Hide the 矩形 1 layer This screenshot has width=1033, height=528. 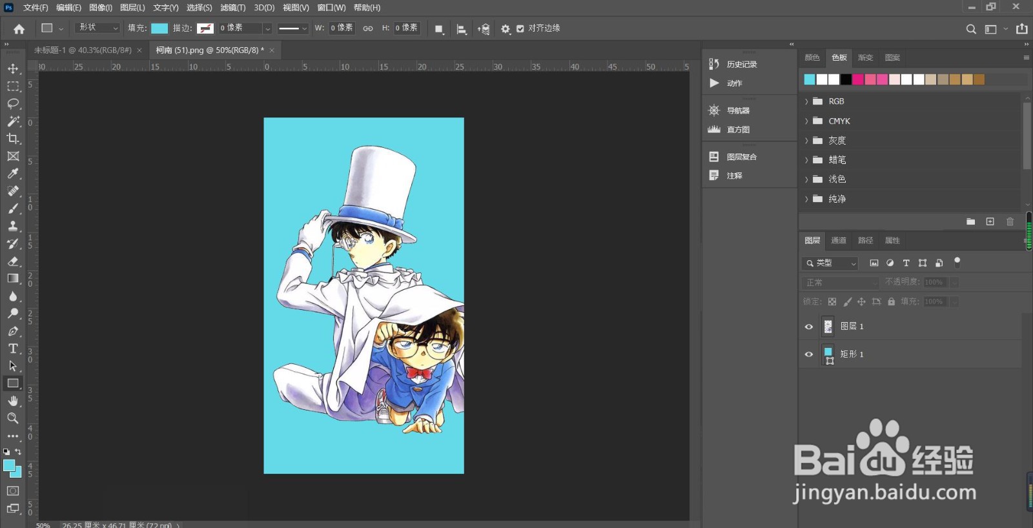pos(809,354)
